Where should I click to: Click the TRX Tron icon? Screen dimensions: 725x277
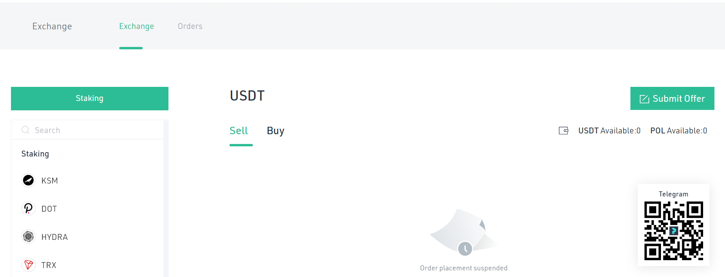click(28, 265)
